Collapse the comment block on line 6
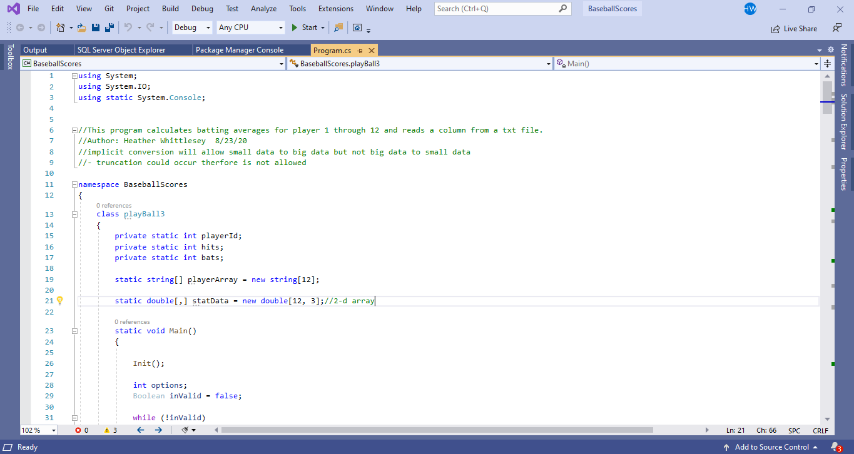The height and width of the screenshot is (454, 854). click(74, 130)
